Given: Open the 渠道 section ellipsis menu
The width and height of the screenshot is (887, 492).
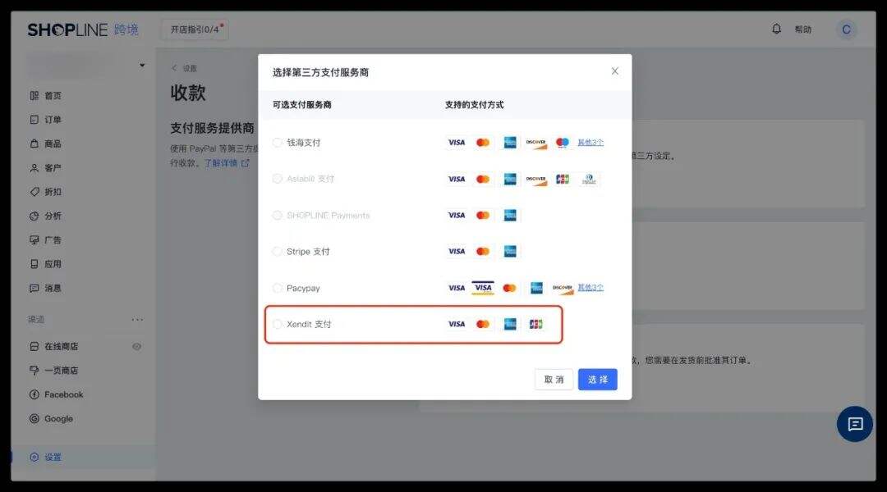Looking at the screenshot, I should [x=137, y=319].
